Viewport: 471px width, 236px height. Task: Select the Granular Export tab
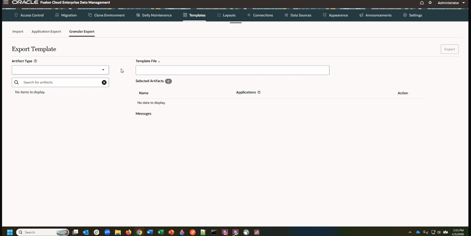81,32
